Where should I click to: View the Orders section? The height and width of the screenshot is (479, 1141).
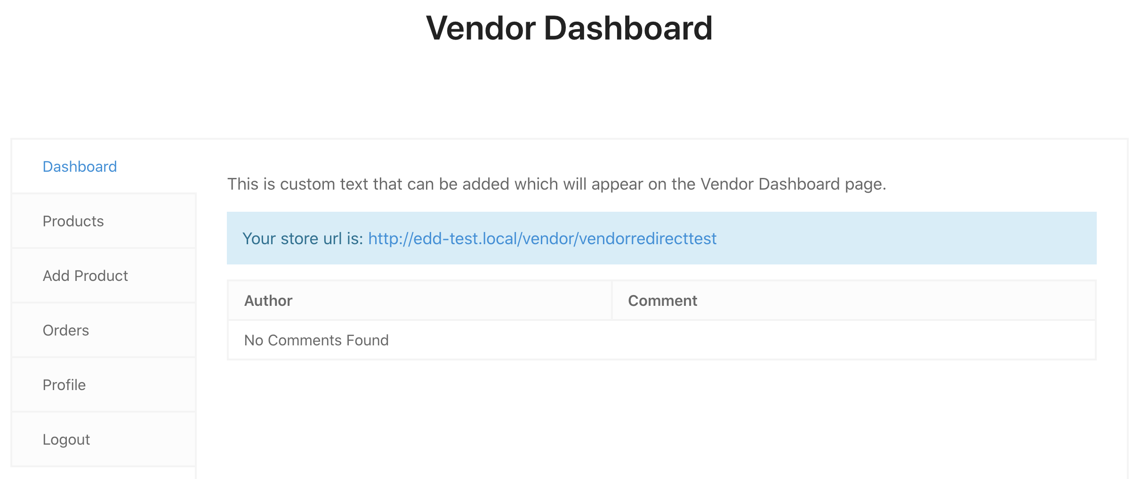(x=66, y=330)
